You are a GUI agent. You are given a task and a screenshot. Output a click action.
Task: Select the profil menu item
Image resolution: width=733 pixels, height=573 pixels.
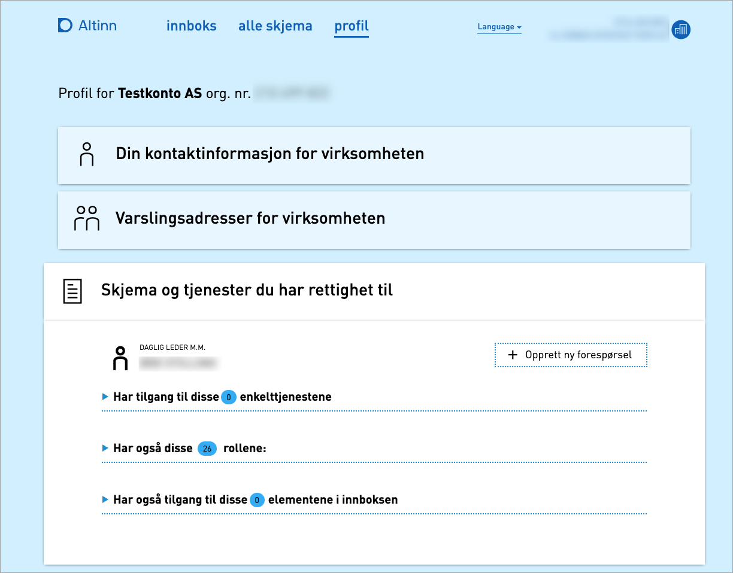(351, 26)
